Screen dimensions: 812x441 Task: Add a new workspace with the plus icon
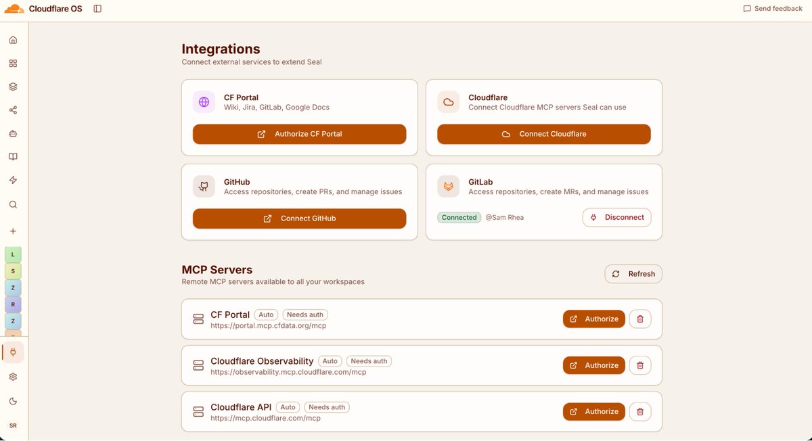click(13, 231)
